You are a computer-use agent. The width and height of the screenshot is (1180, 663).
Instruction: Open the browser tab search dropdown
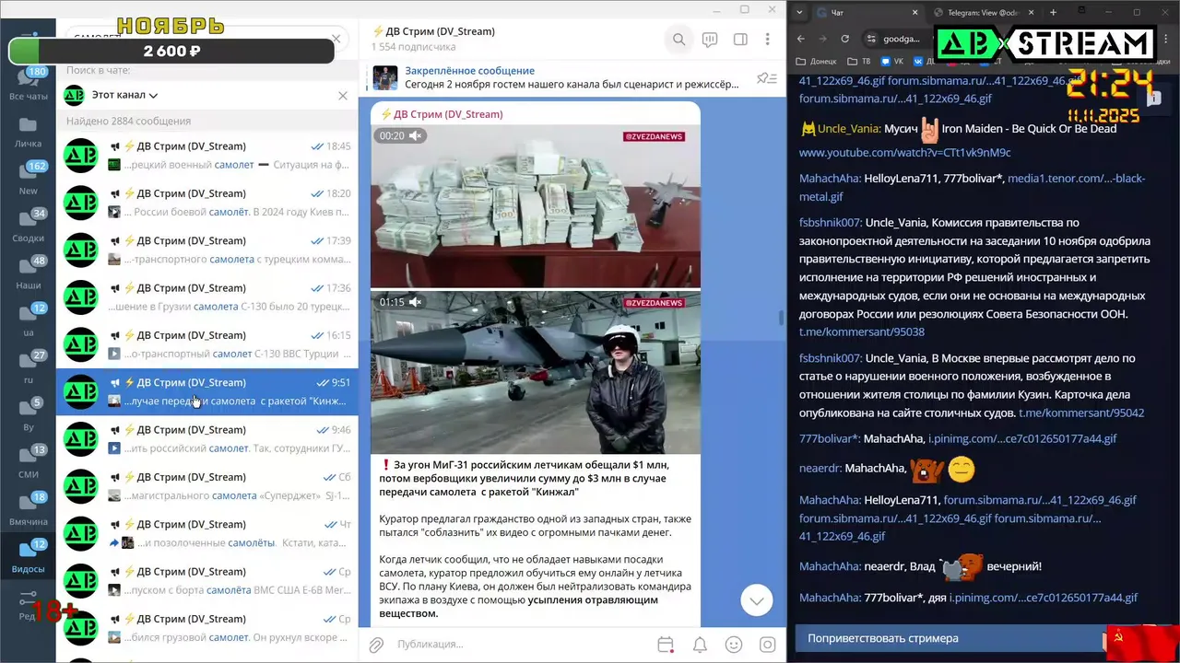click(x=798, y=12)
